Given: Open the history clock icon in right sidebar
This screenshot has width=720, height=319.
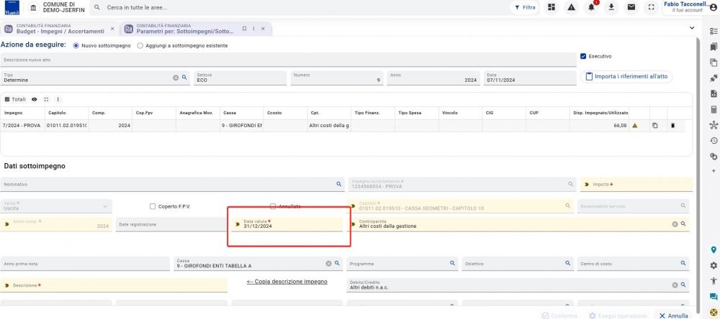Looking at the screenshot, I should (x=713, y=141).
